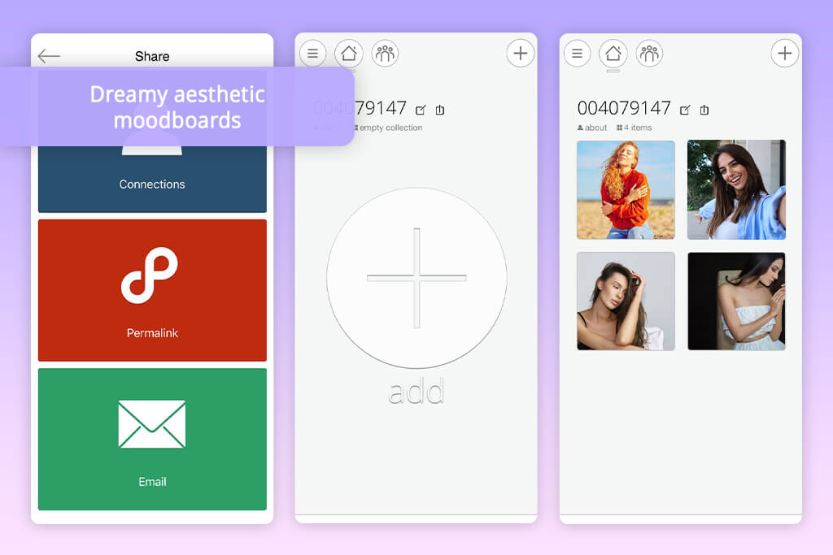Tap the 4 items count label
The image size is (833, 555).
[635, 128]
